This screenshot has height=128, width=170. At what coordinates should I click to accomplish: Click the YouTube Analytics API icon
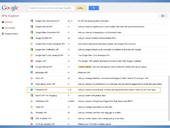(31, 124)
